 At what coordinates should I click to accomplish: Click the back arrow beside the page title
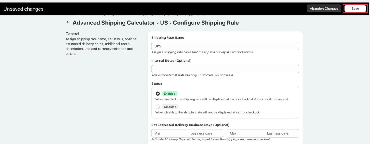[x=68, y=23]
